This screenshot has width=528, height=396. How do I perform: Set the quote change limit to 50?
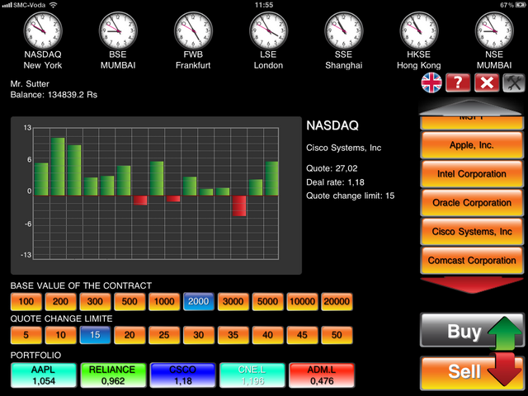[x=337, y=335]
